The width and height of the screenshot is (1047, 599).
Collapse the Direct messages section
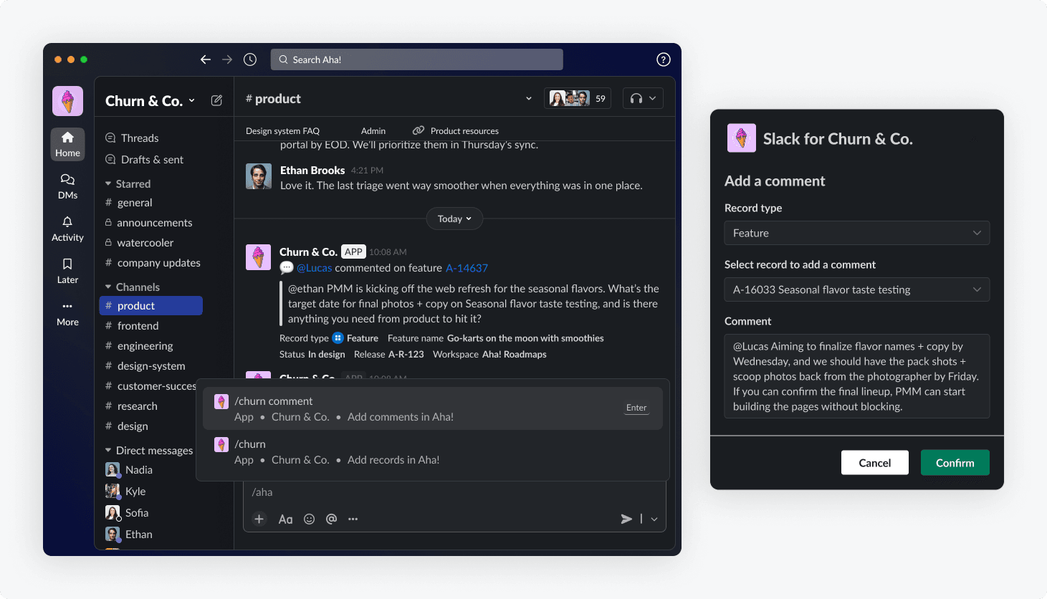pos(108,451)
